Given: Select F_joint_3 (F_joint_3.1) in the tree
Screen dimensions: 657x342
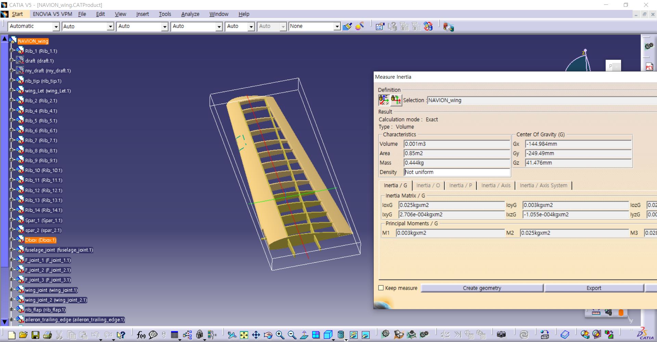Looking at the screenshot, I should 48,280.
